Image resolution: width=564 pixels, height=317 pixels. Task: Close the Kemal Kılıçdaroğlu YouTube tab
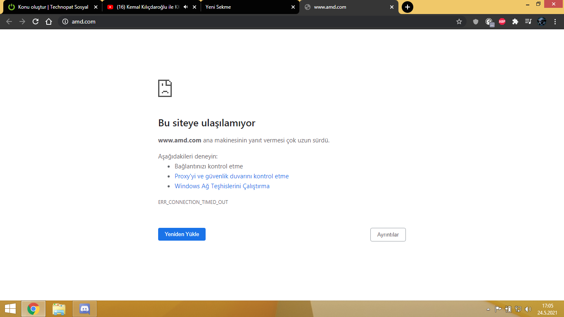coord(194,7)
